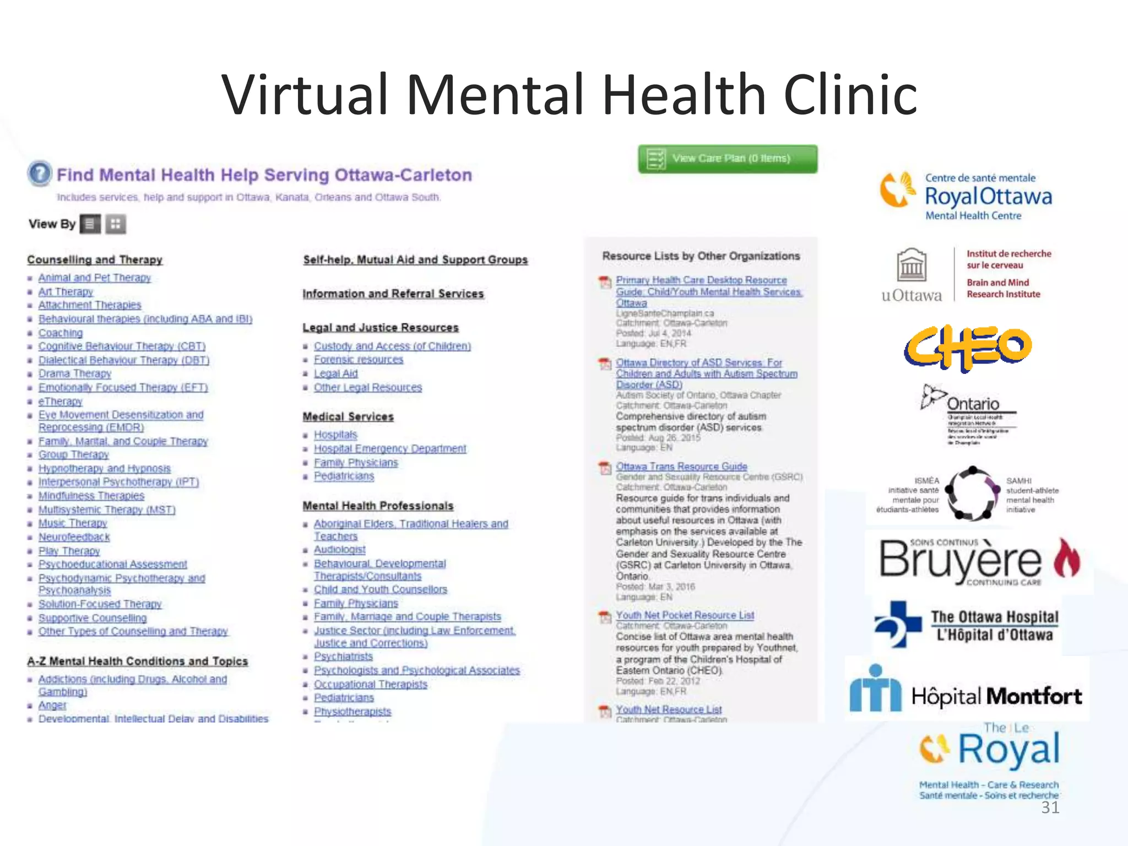Open Physiotherapists link
Screen dimensions: 1128x846
(352, 712)
